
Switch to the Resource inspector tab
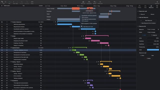coord(151,7)
